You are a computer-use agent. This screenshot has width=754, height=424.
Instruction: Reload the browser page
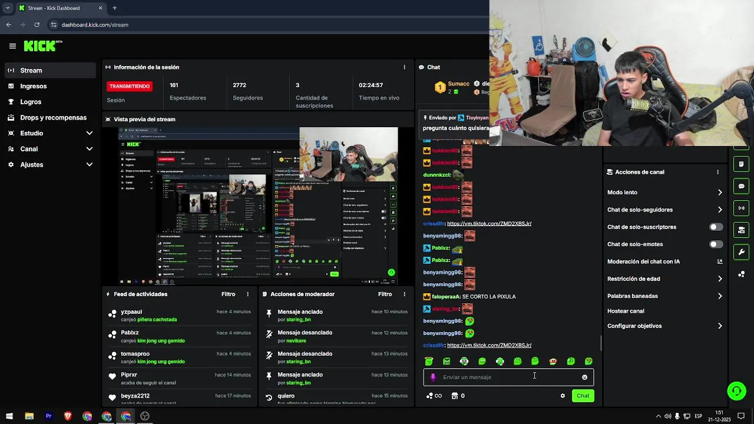(x=37, y=25)
